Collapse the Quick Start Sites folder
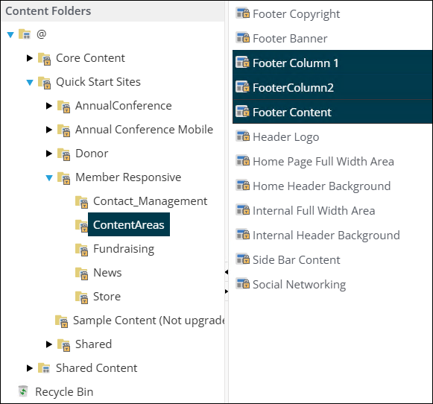Viewport: 433px width, 404px height. [x=30, y=82]
